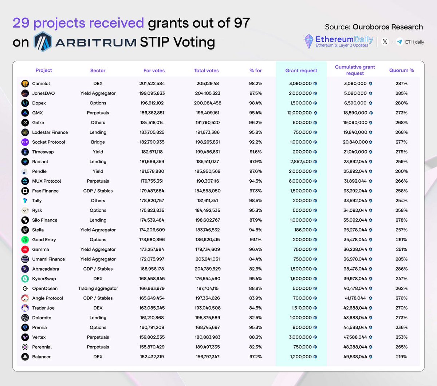Screen dimensions: 437x386
Task: Click the Balancer logo icon
Action: point(25,357)
